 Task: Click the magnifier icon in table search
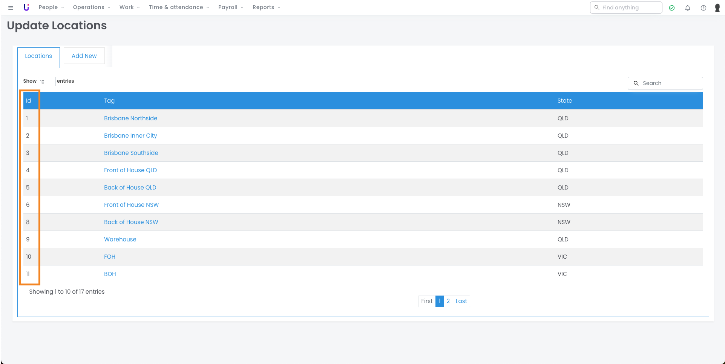pyautogui.click(x=636, y=83)
